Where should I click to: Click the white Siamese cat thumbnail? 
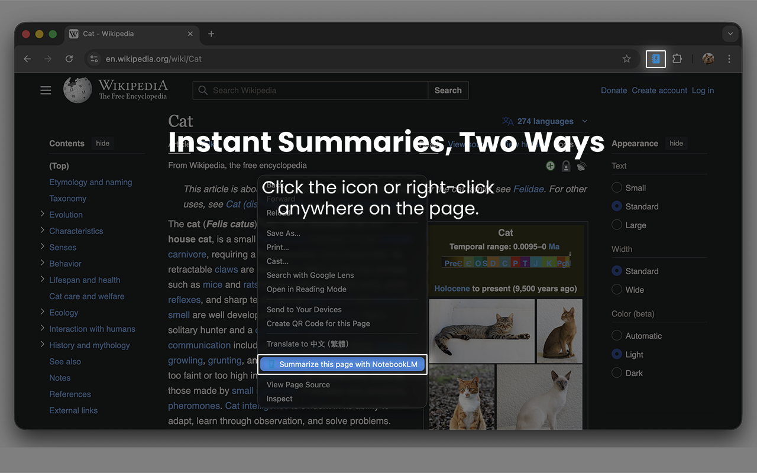[x=539, y=397]
